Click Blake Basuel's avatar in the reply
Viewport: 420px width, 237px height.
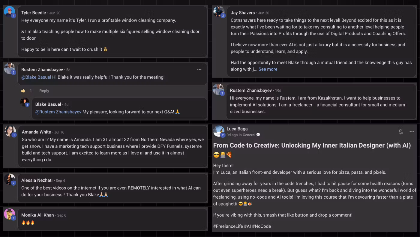[x=25, y=102]
